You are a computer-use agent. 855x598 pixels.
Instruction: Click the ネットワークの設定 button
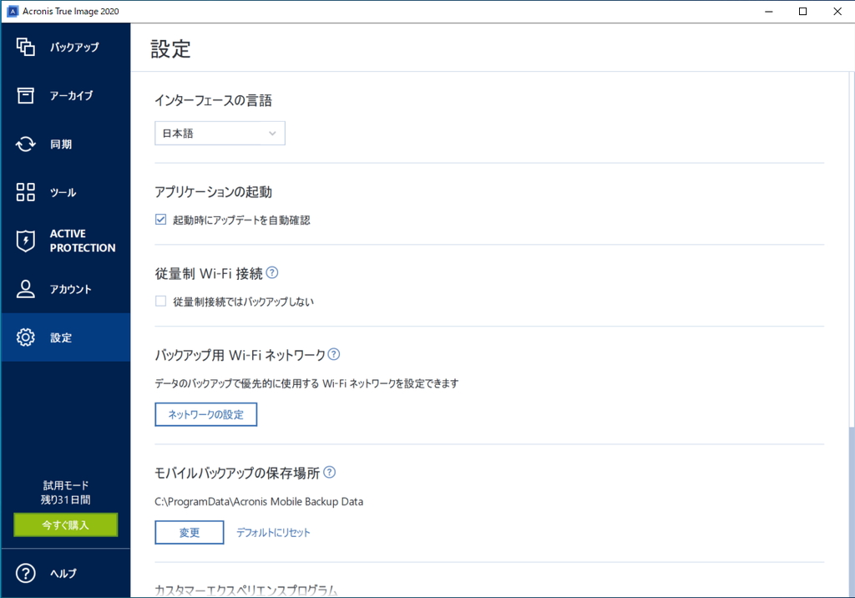(x=205, y=414)
